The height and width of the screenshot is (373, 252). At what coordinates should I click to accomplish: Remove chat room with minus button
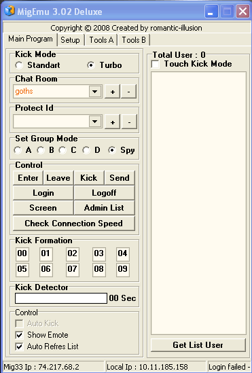coord(128,91)
